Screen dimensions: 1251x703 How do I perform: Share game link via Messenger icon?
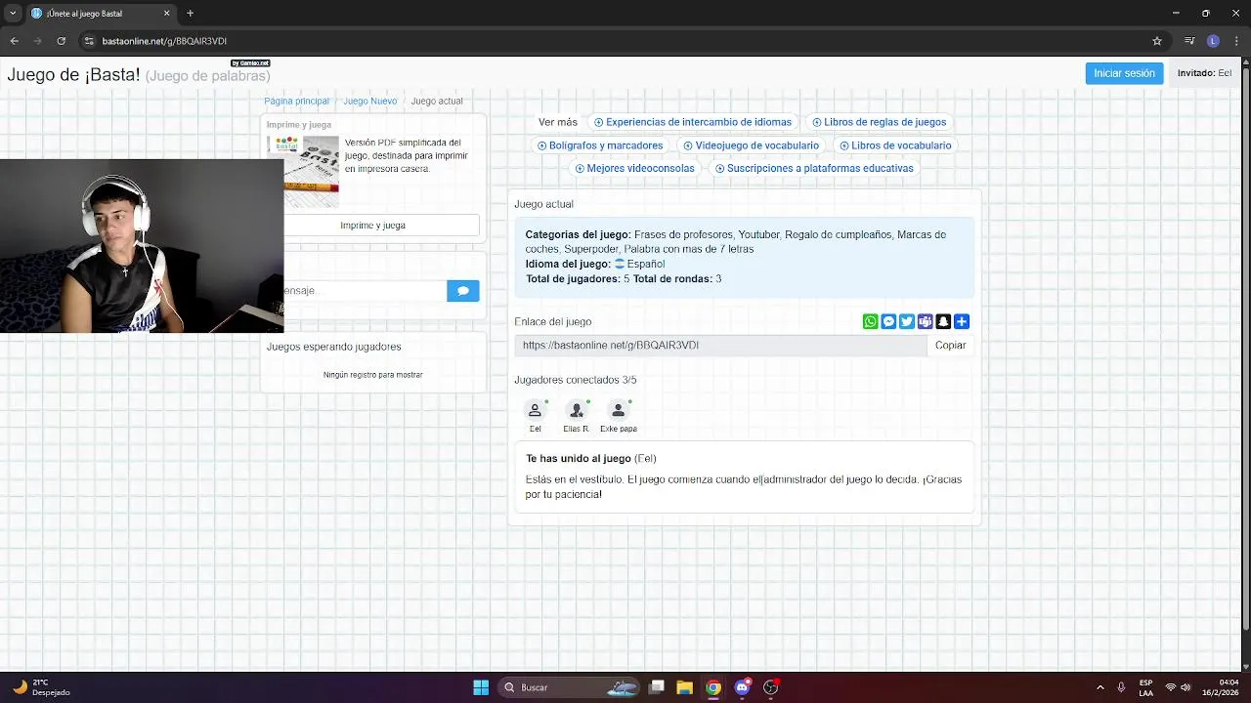click(888, 321)
